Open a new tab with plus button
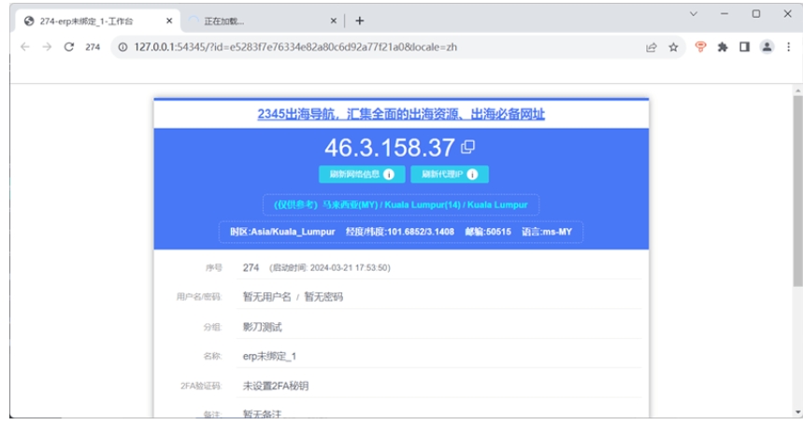 pyautogui.click(x=360, y=21)
